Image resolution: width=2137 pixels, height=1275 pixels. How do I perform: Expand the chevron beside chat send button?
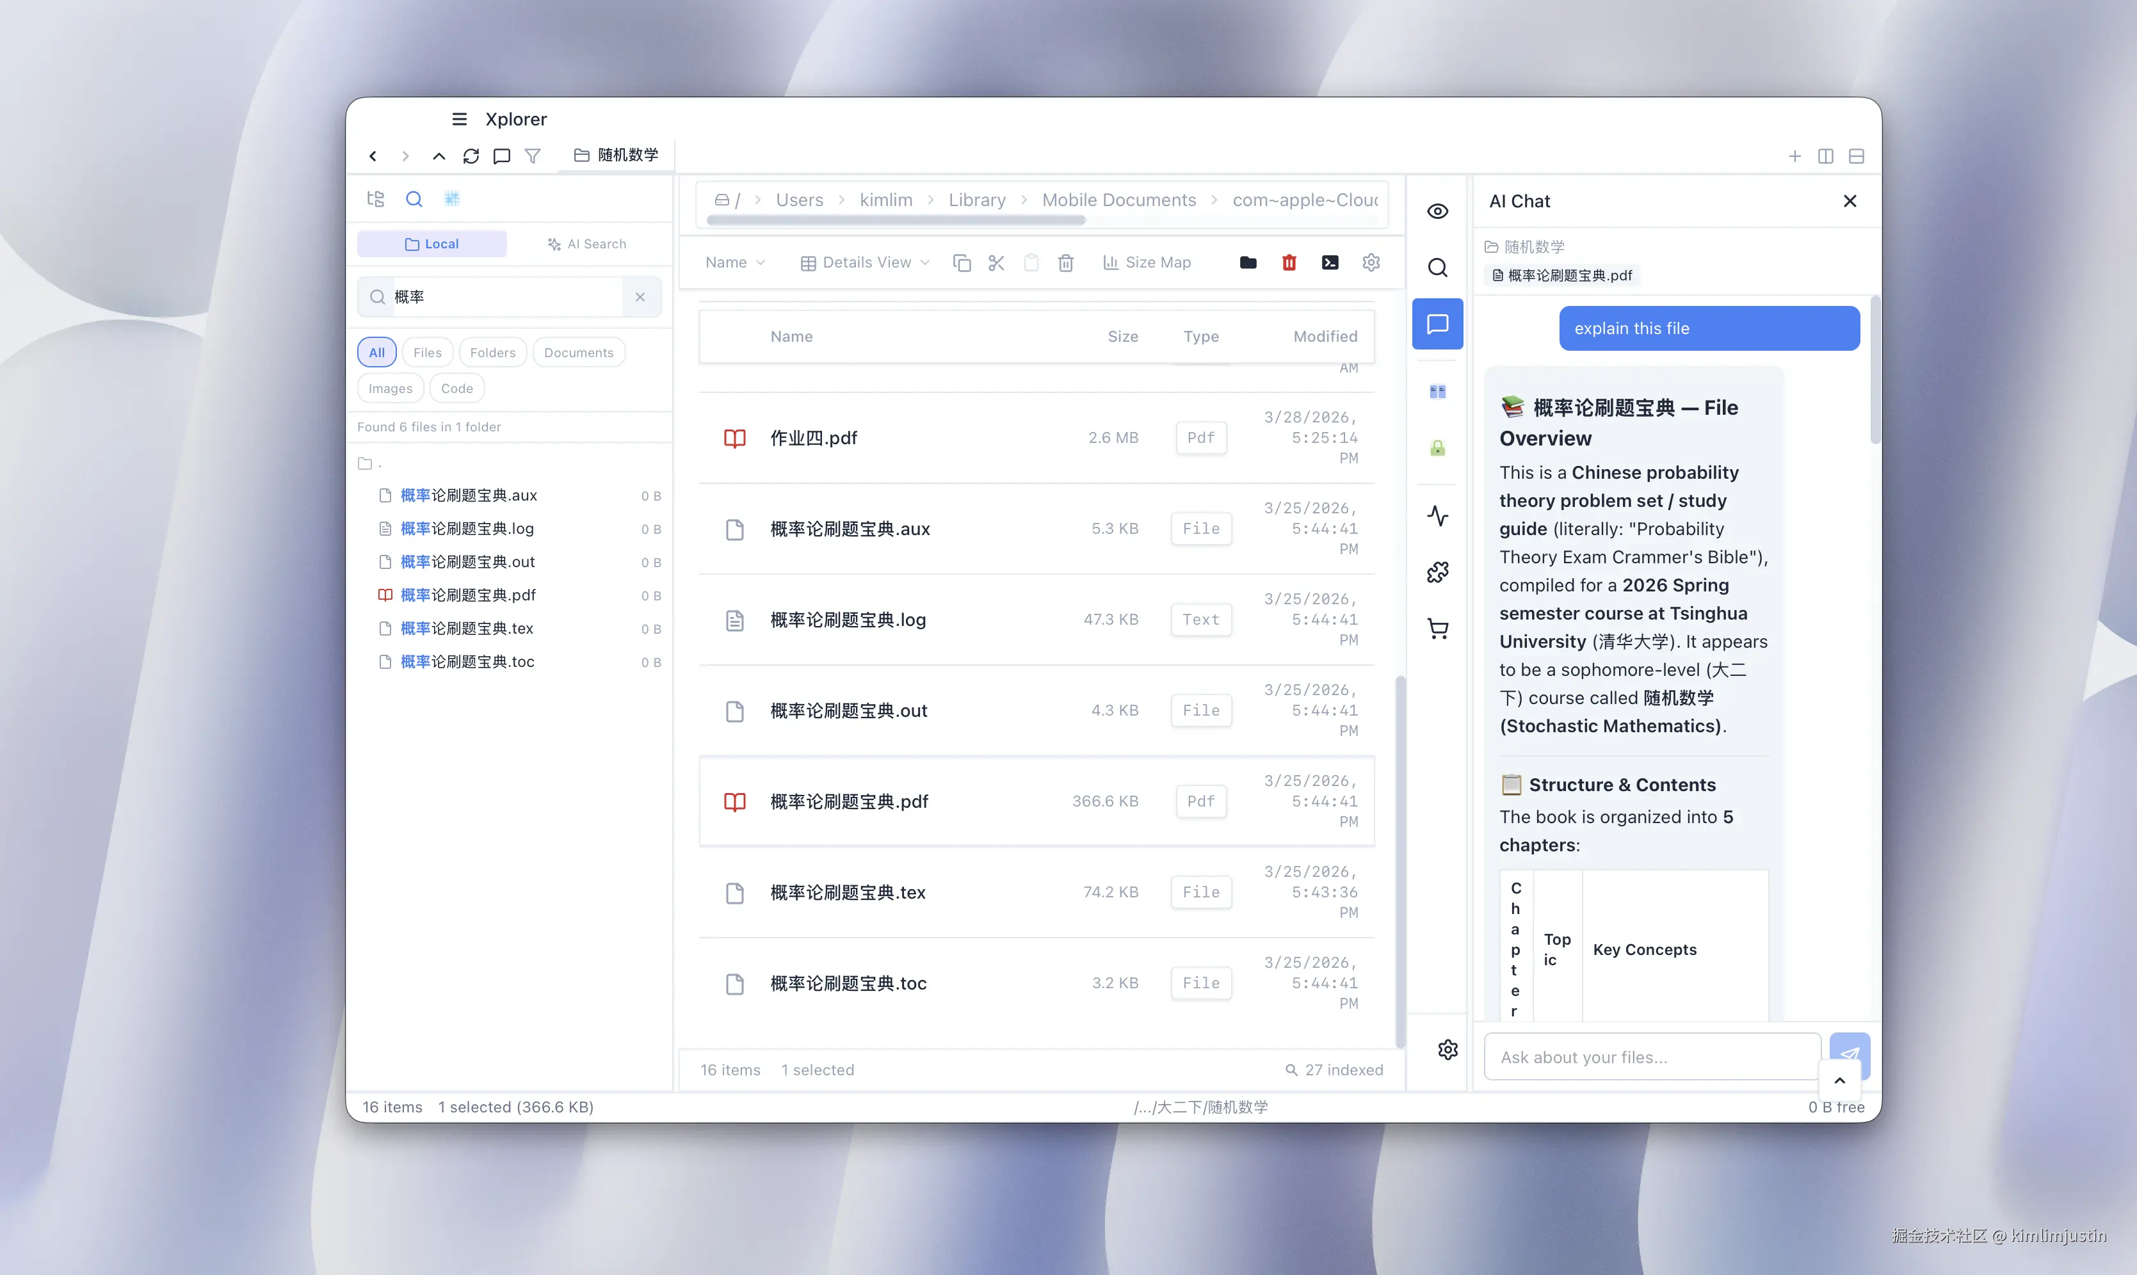pos(1839,1081)
